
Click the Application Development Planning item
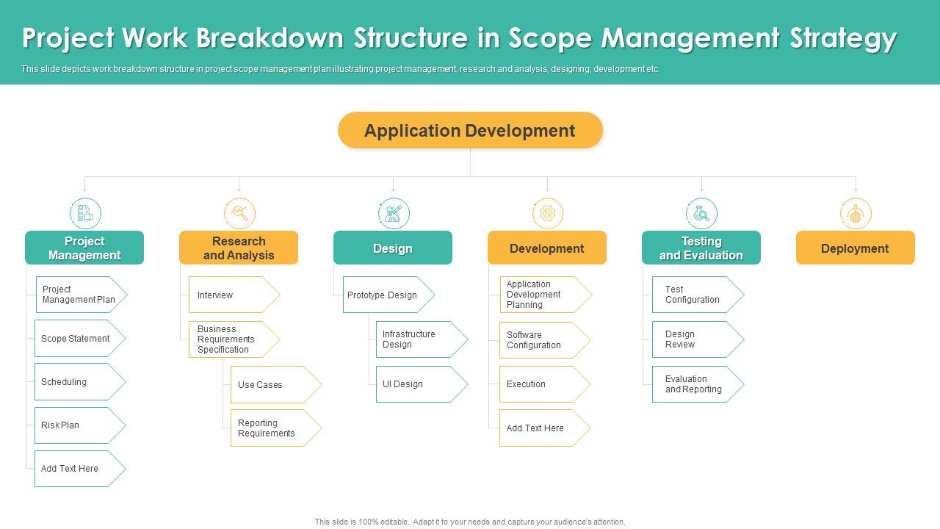546,295
